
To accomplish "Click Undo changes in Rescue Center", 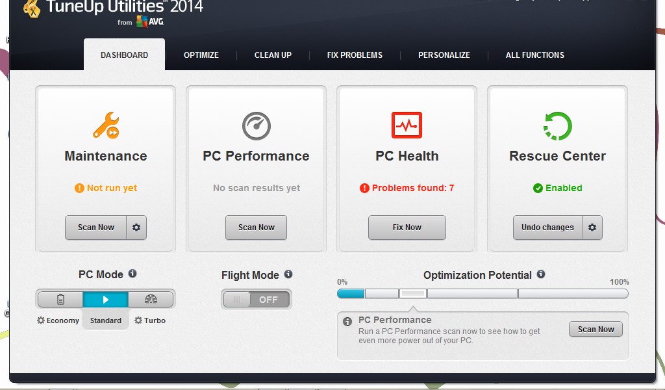I will [547, 227].
